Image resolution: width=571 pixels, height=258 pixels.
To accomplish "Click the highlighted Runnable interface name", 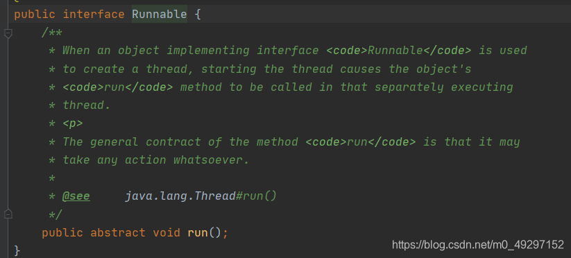I will [160, 15].
